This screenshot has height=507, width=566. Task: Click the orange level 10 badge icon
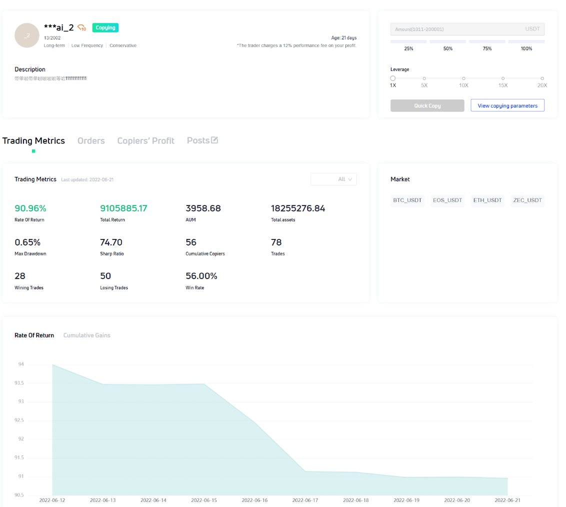tap(82, 28)
